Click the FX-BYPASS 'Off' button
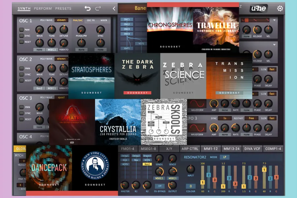Screen dimensions: 297x198 [x=159, y=186]
